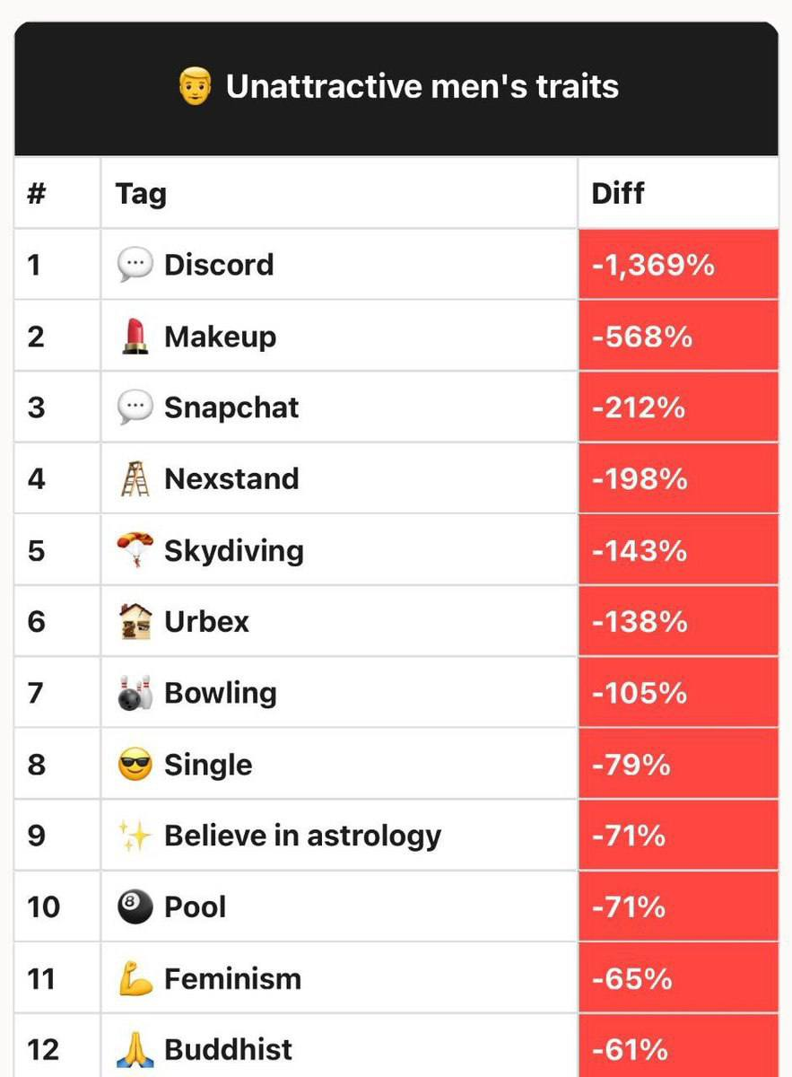Click the Unattractive men's traits title
Viewport: 792px width, 1077px height.
click(x=422, y=87)
